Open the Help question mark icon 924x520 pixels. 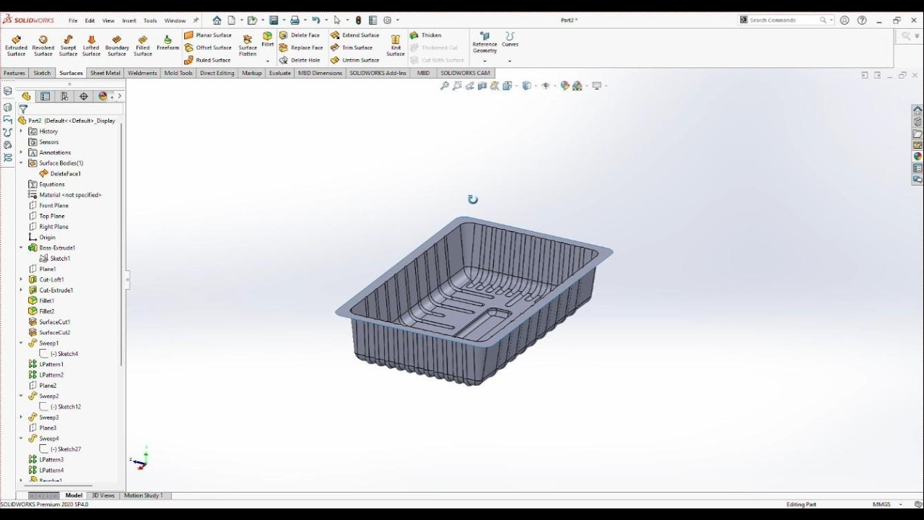pyautogui.click(x=861, y=20)
